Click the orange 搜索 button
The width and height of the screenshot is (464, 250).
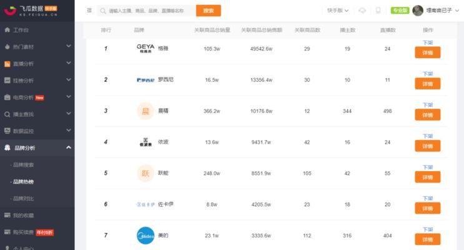point(209,11)
